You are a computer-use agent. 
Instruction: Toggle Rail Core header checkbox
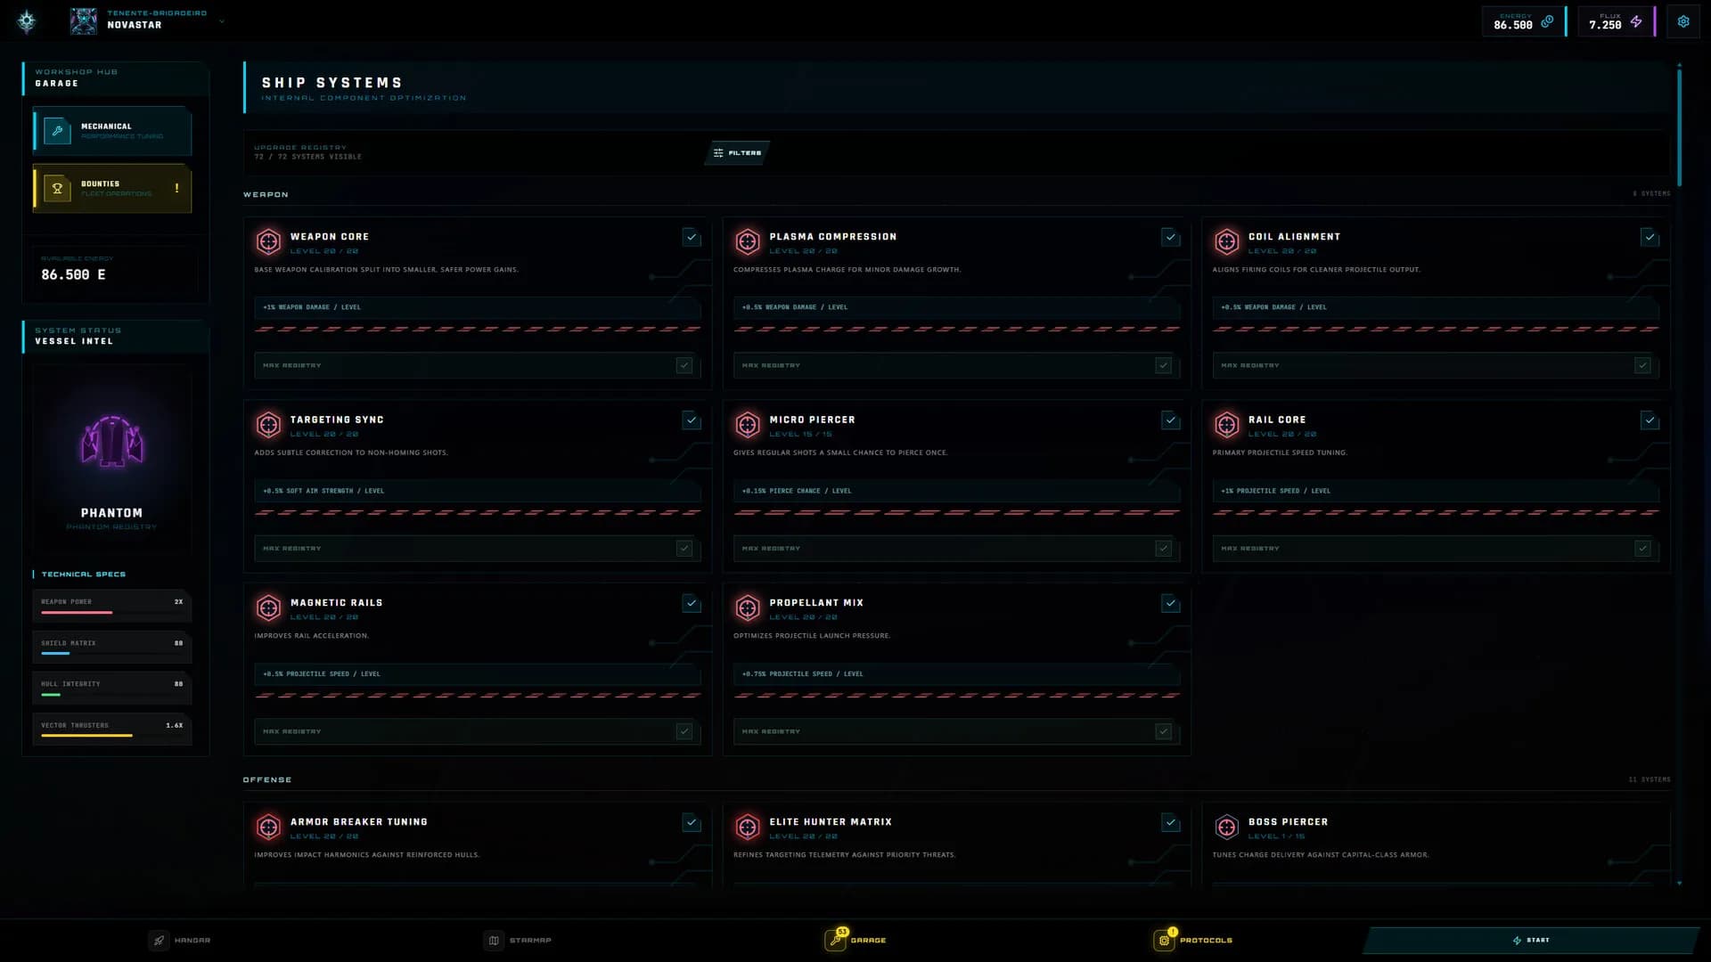[1650, 420]
